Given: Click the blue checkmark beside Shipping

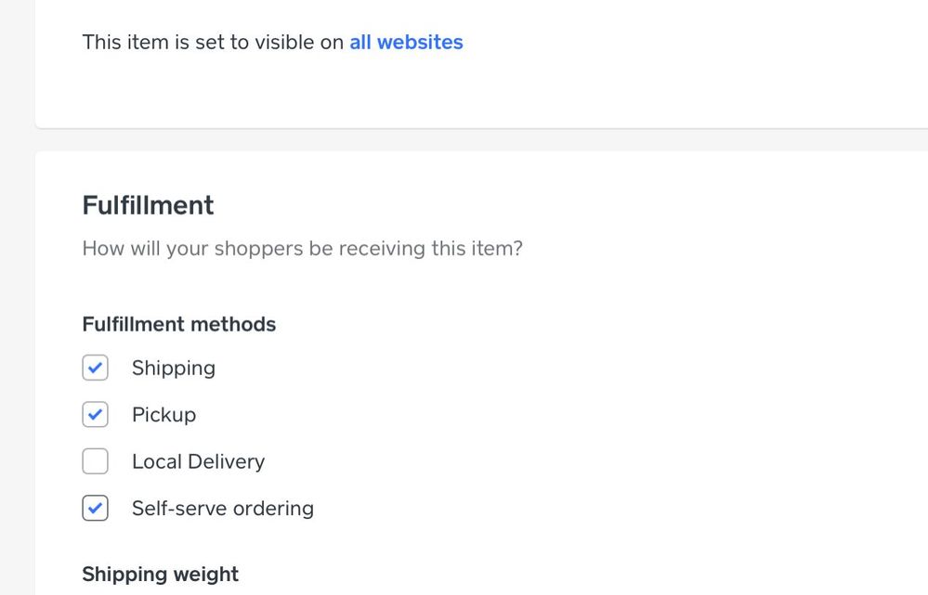Looking at the screenshot, I should (x=96, y=368).
